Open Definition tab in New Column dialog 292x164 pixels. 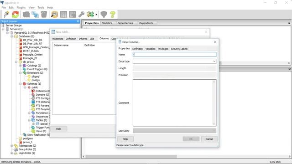(x=137, y=49)
